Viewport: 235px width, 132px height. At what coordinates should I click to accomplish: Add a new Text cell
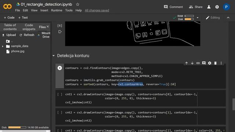23,18
